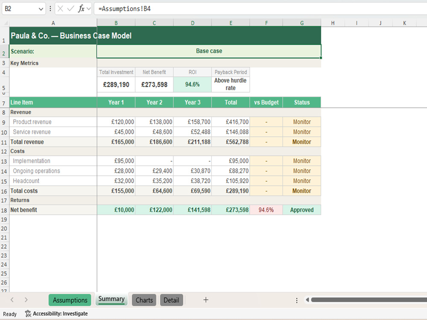Image resolution: width=427 pixels, height=320 pixels.
Task: Select Total revenue total £562,788
Action: pos(231,142)
